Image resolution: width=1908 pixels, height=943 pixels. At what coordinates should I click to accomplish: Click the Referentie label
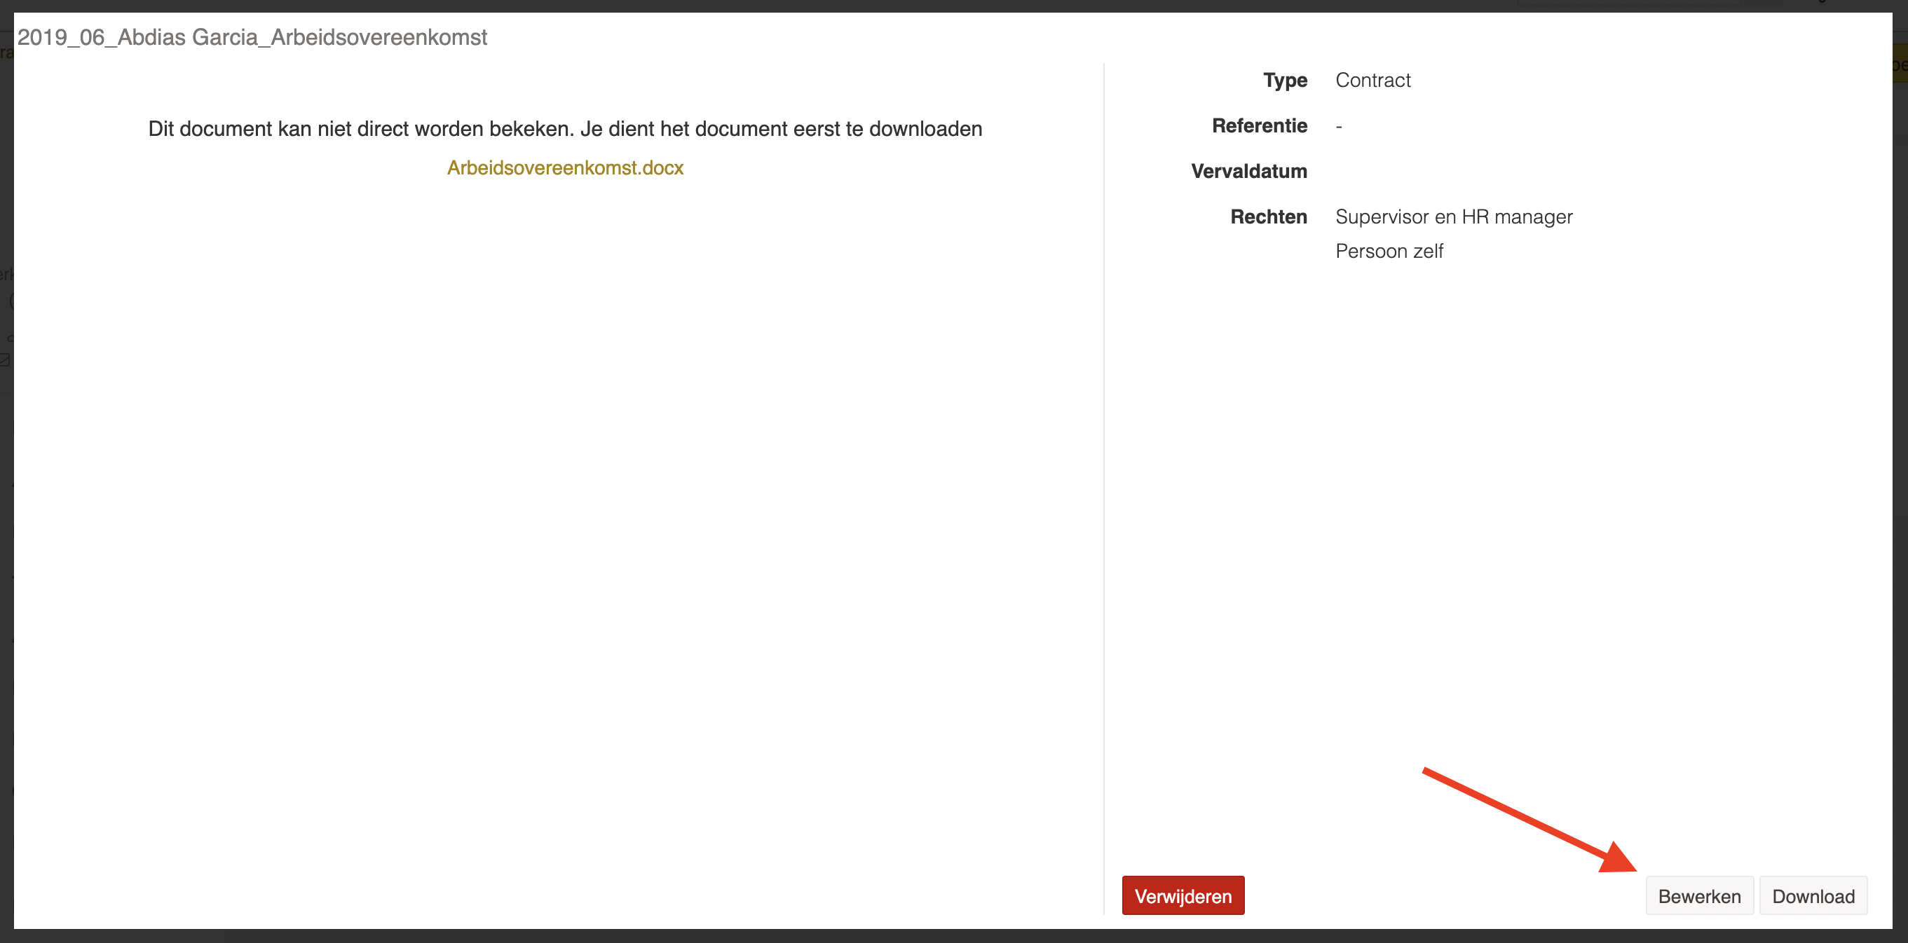[x=1259, y=126]
